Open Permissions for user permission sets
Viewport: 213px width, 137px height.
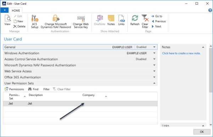click(14, 89)
